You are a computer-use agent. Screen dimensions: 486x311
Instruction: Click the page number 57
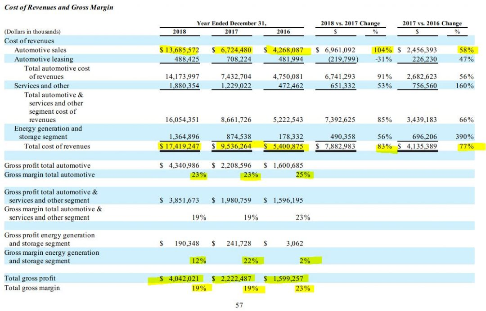[239, 306]
